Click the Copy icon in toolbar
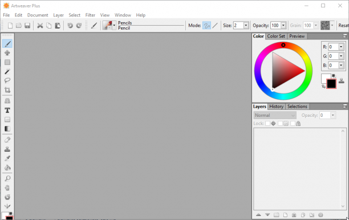Screen dimensions: 349x220 tap(48, 26)
